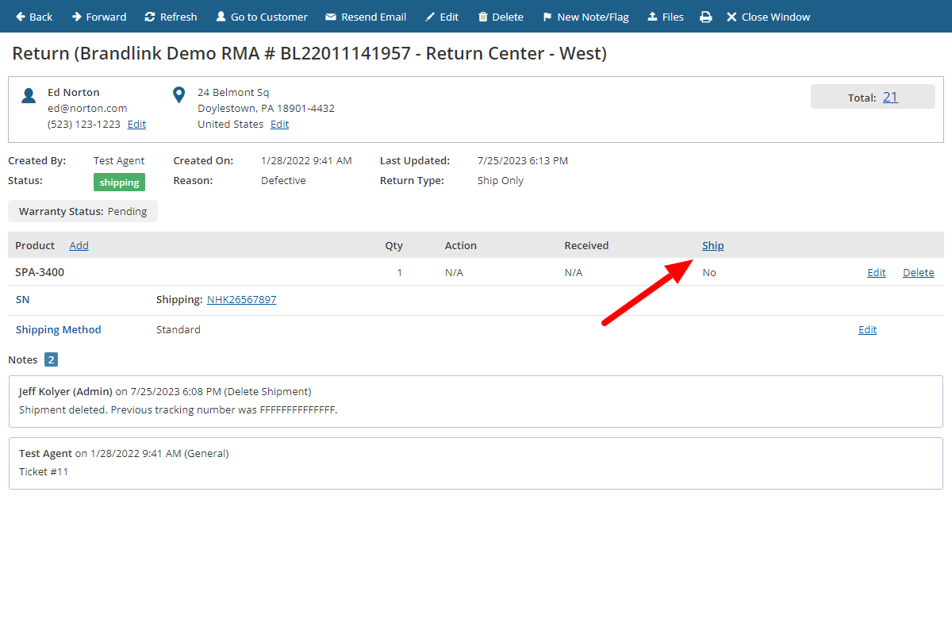The image size is (952, 634).
Task: Click the customer person icon beside Ed Norton
Action: click(29, 94)
